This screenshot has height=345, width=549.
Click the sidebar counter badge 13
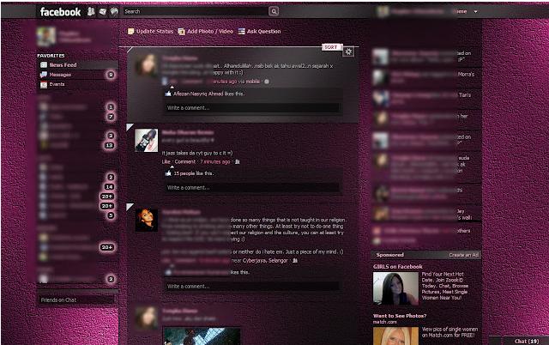click(x=109, y=145)
